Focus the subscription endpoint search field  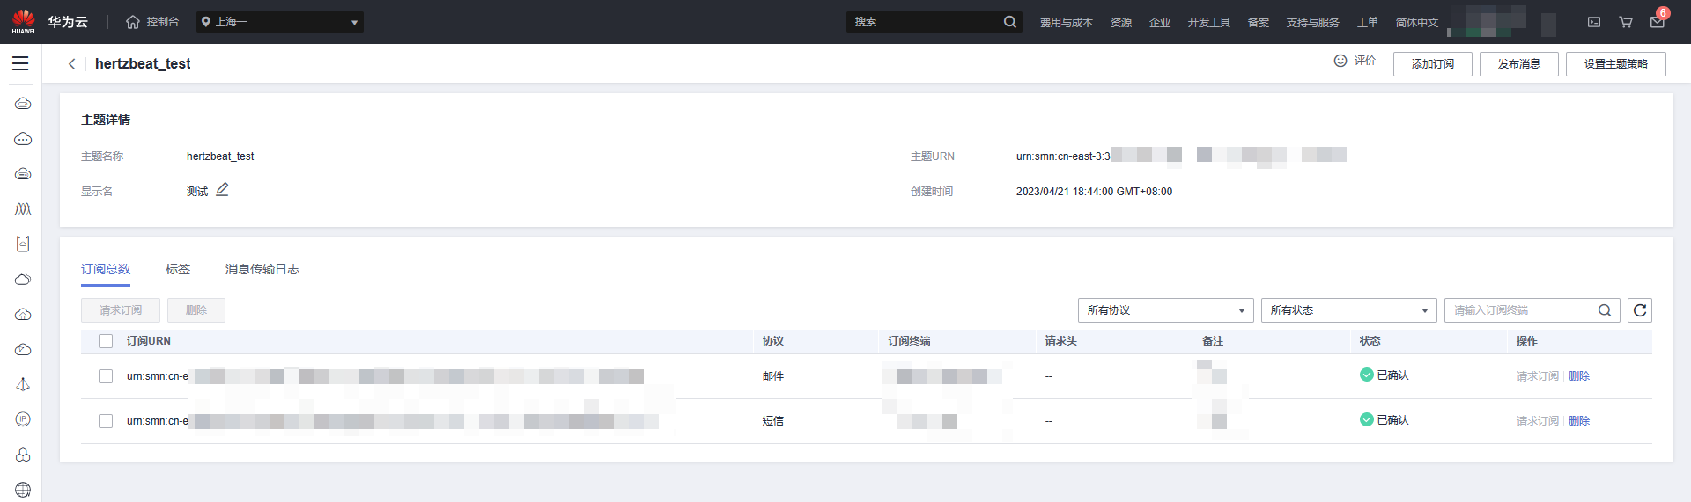pyautogui.click(x=1521, y=310)
